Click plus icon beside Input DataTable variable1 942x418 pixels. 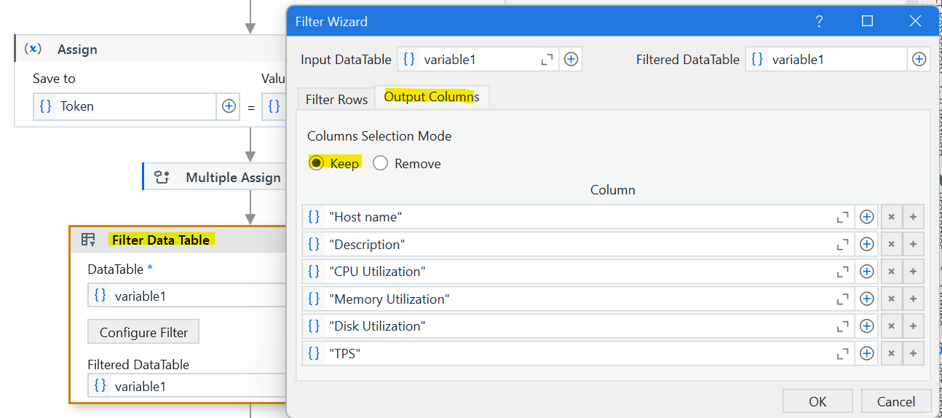tap(571, 60)
